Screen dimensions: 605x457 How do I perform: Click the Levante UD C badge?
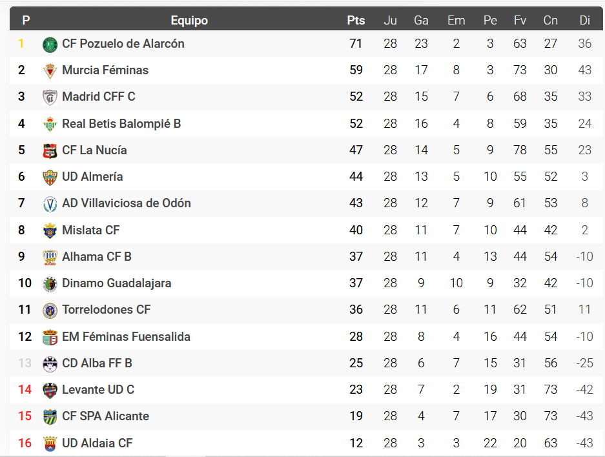click(50, 390)
